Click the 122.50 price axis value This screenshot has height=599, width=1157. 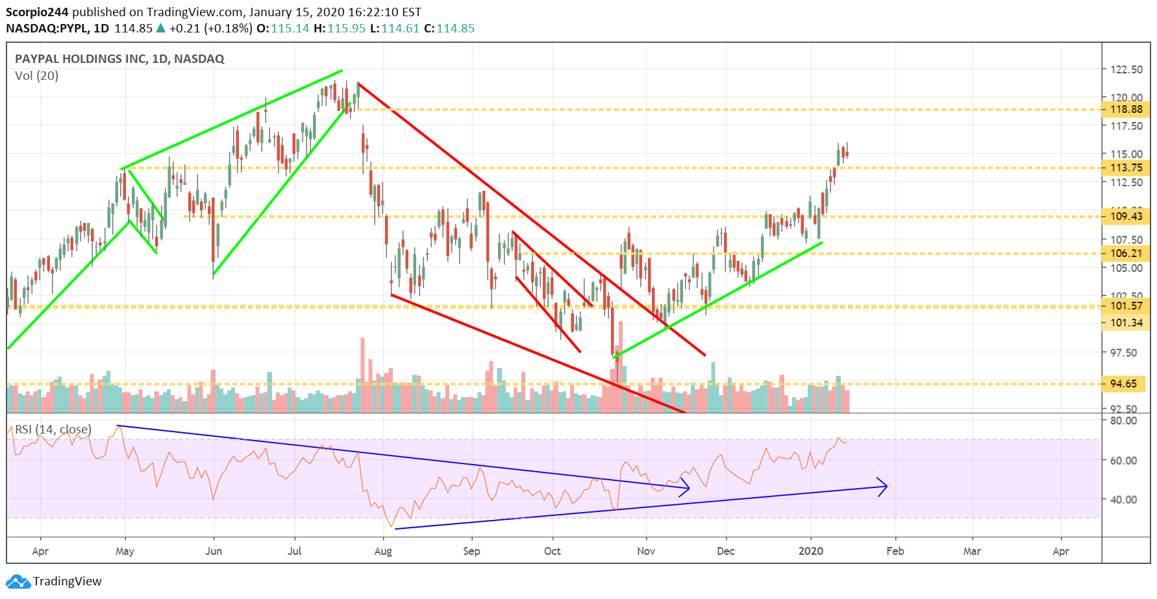[x=1126, y=69]
